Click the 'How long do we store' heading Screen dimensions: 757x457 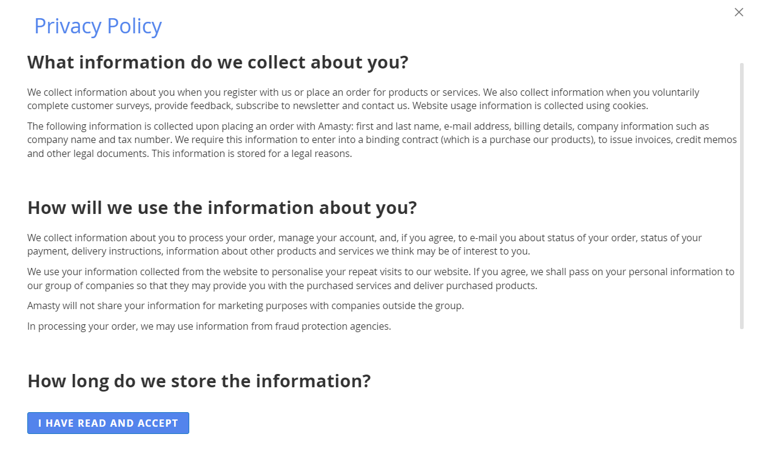[x=199, y=381]
